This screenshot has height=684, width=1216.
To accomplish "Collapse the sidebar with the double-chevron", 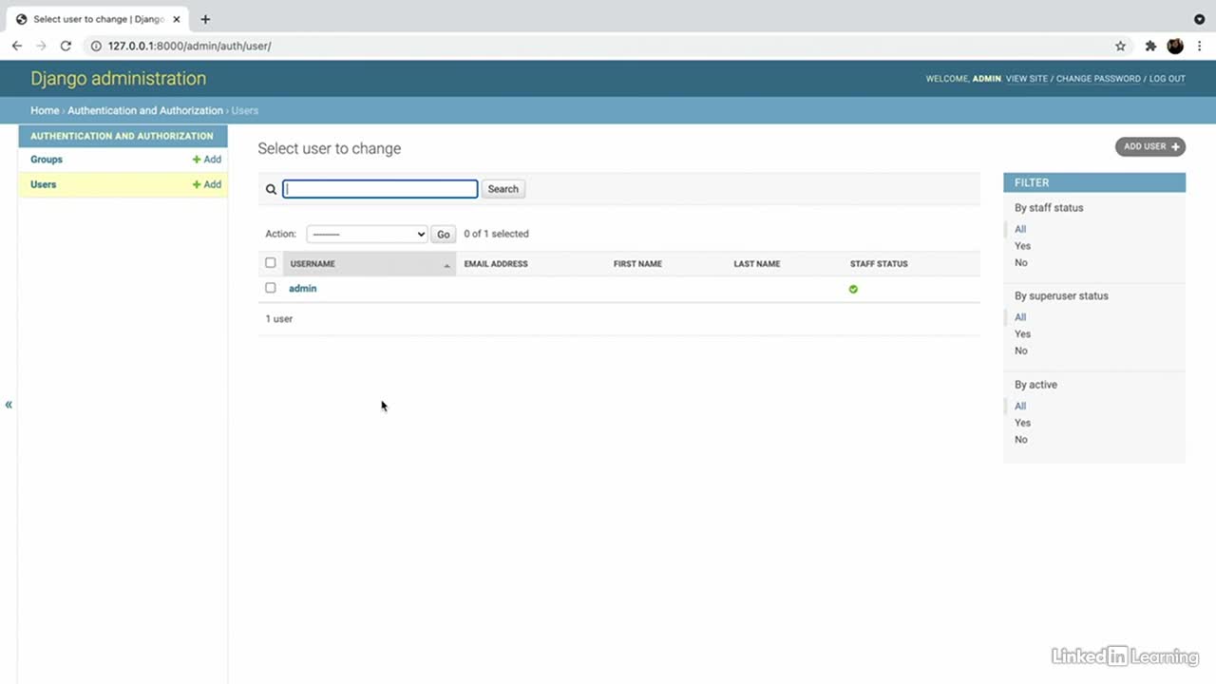I will click(x=9, y=405).
